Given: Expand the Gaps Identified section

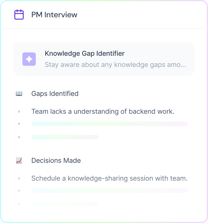Looking at the screenshot, I should [55, 93].
